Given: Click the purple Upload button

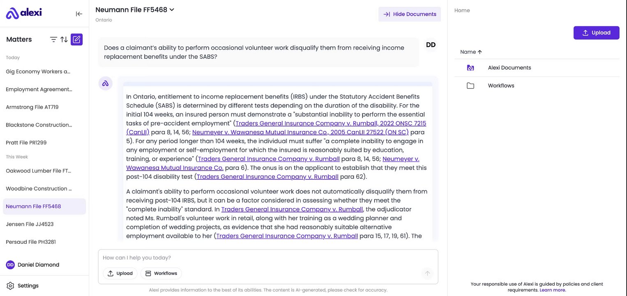Looking at the screenshot, I should click(596, 33).
